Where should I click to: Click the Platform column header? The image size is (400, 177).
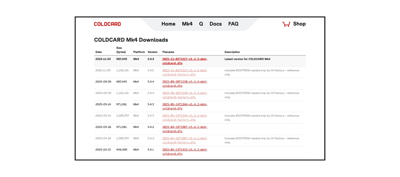pyautogui.click(x=139, y=52)
